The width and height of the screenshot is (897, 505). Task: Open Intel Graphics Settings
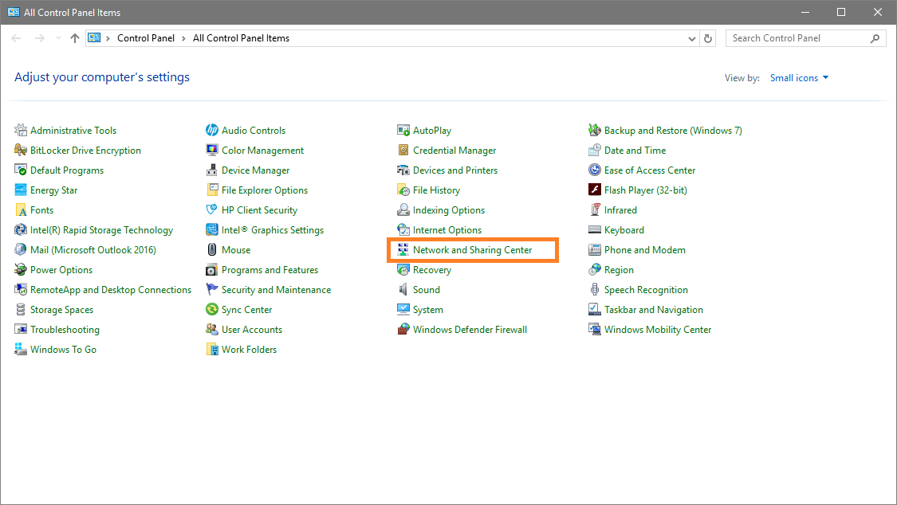coord(273,230)
